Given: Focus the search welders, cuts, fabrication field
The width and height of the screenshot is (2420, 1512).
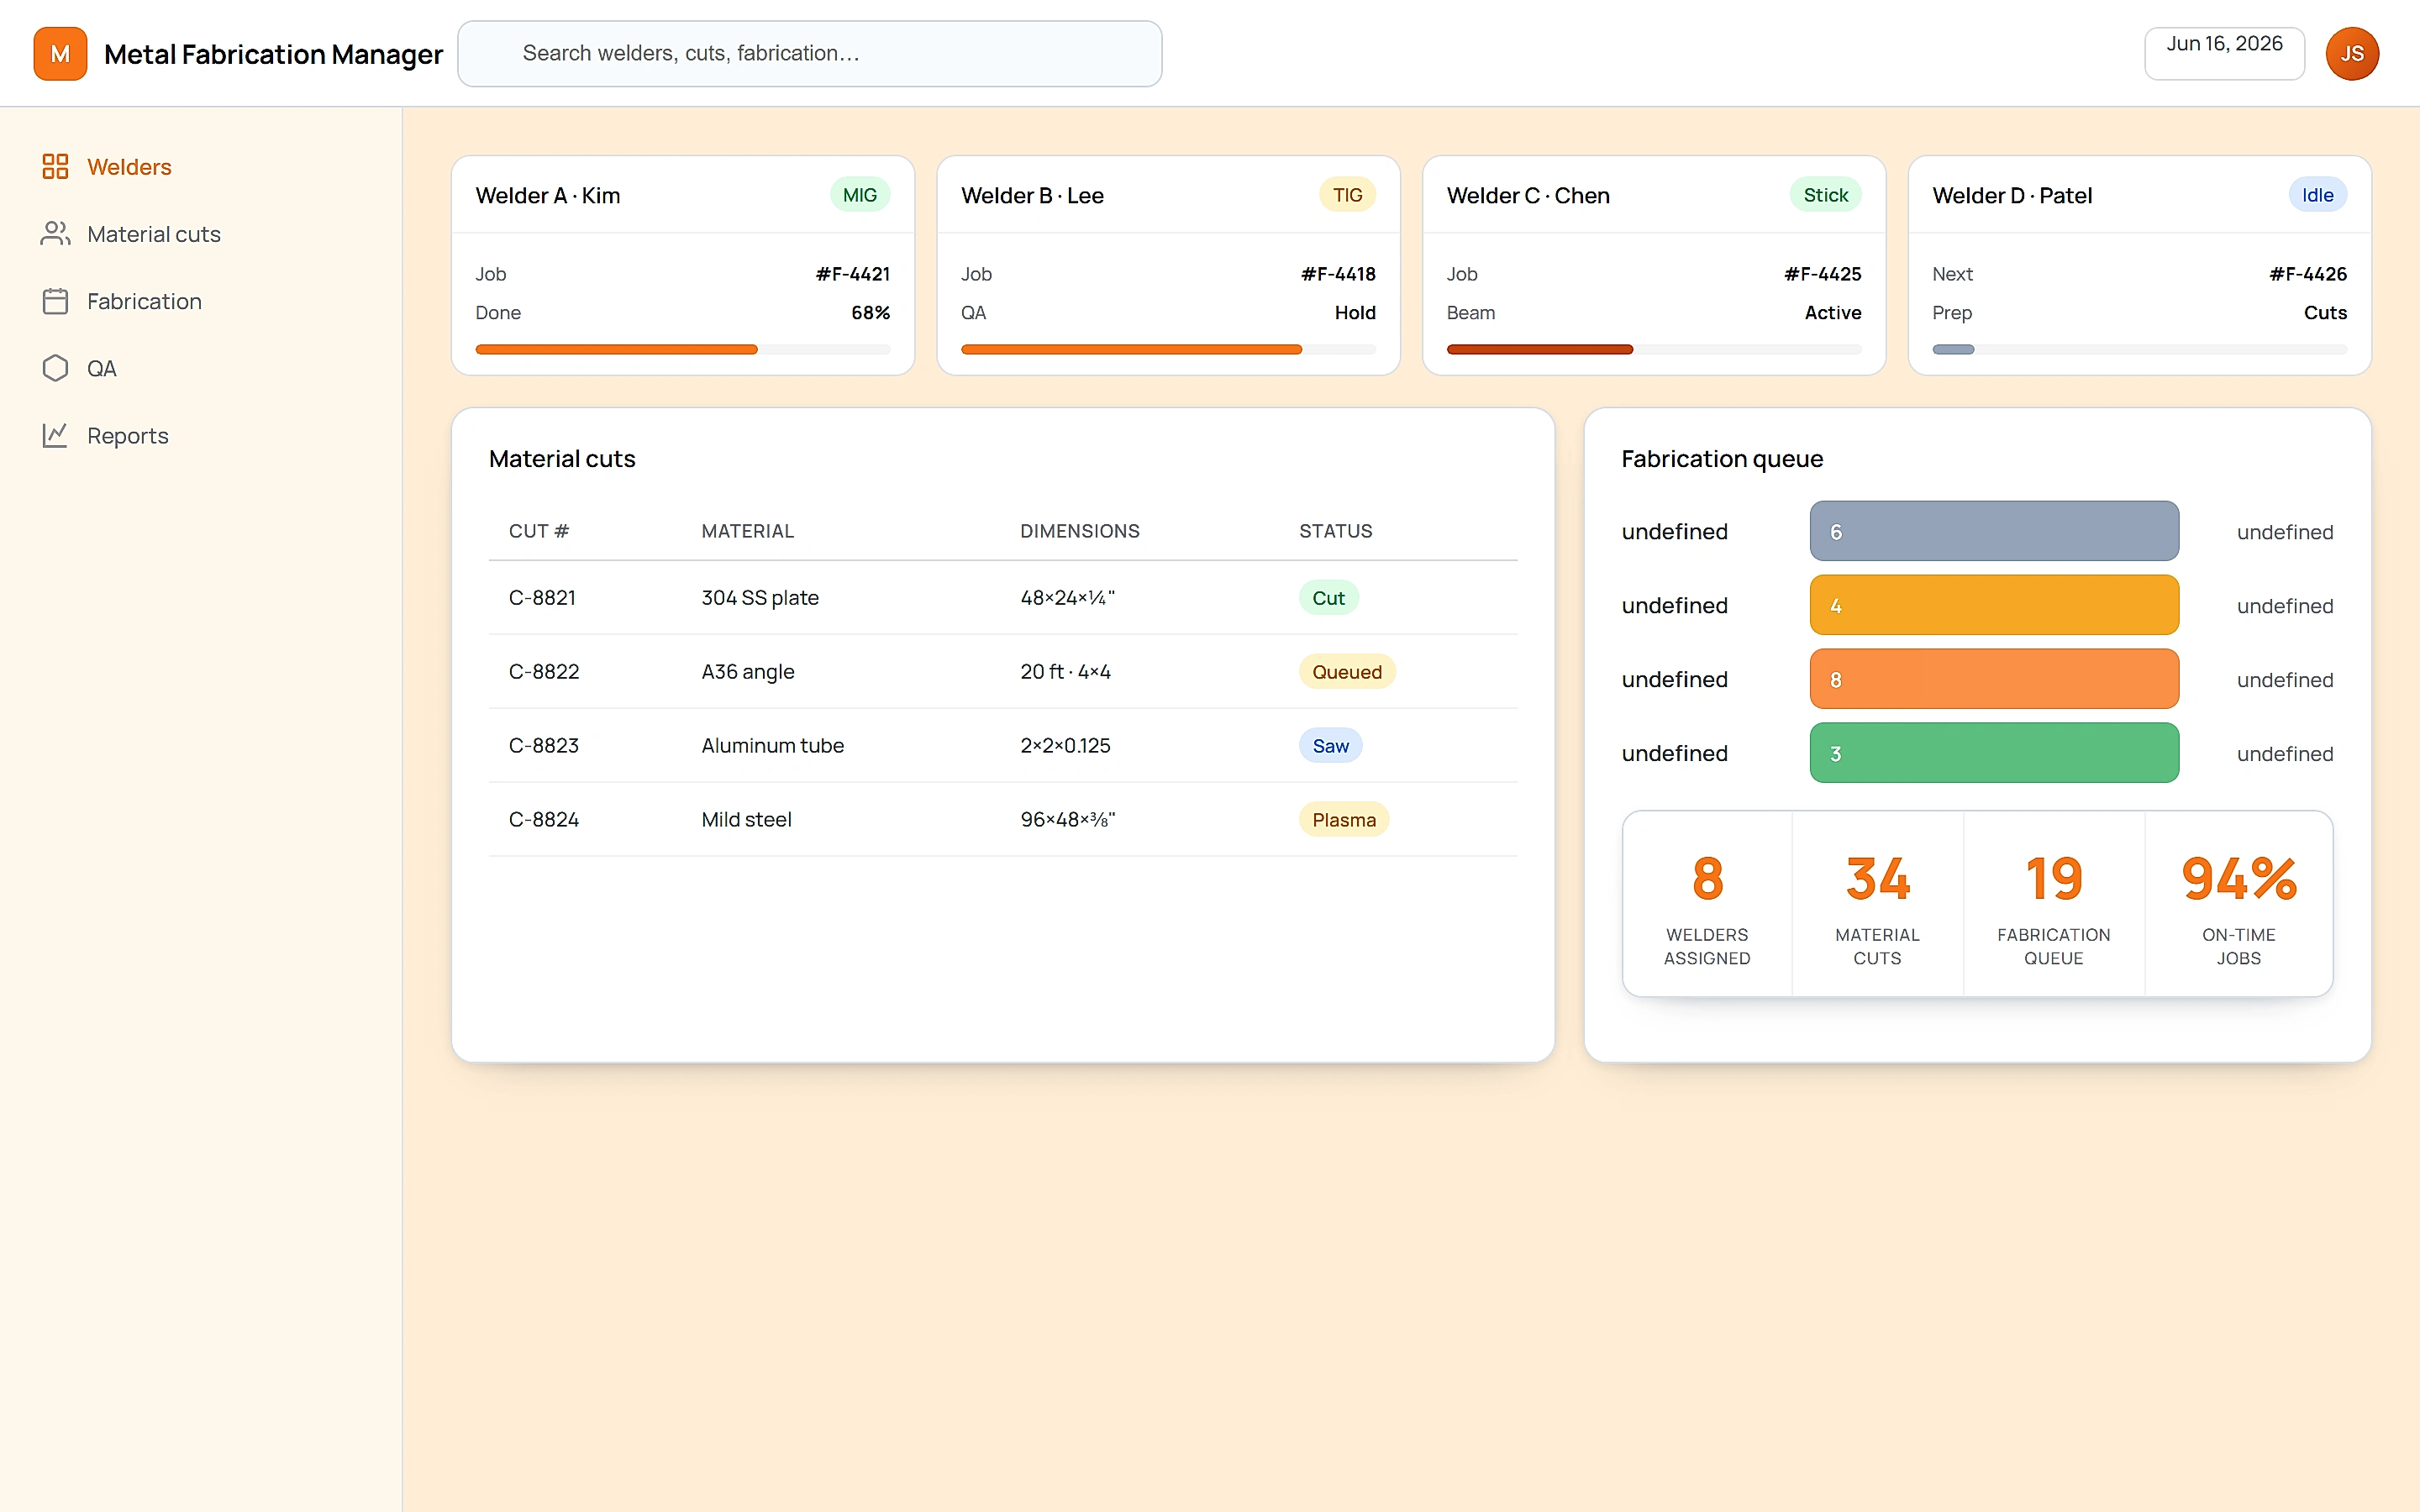Looking at the screenshot, I should [x=809, y=54].
